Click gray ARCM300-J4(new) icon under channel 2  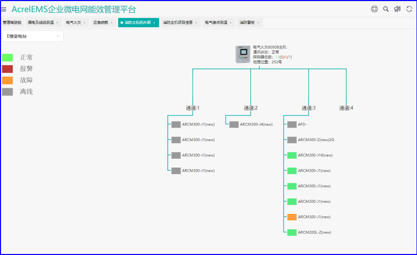point(234,124)
